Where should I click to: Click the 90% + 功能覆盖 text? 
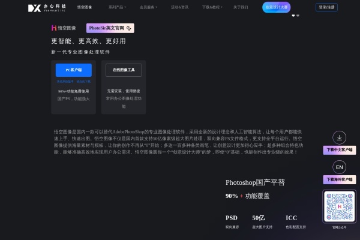247,196
